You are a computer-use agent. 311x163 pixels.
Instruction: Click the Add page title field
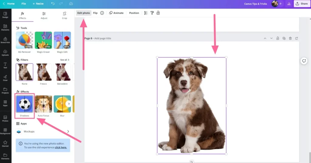click(x=103, y=38)
